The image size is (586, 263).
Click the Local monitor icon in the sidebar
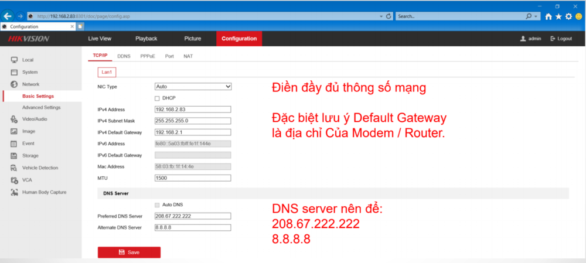click(x=14, y=60)
